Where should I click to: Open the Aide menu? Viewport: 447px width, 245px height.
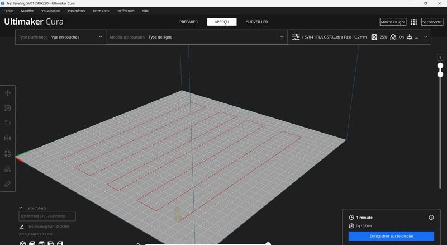click(x=145, y=11)
